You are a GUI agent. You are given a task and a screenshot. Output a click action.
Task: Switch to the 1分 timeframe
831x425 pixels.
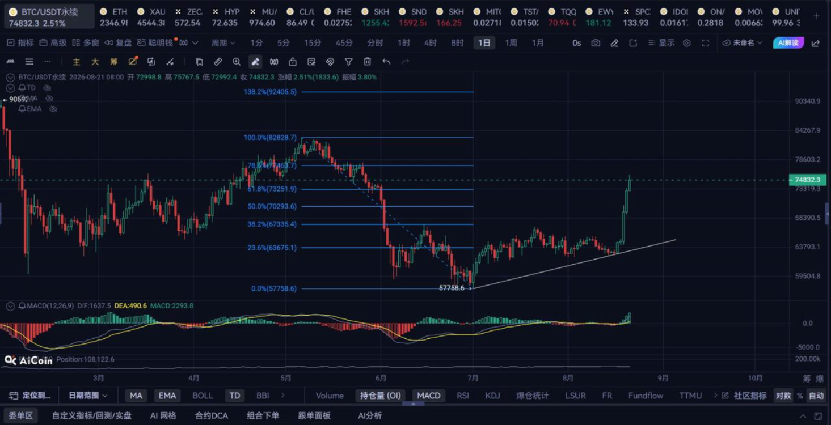click(257, 43)
